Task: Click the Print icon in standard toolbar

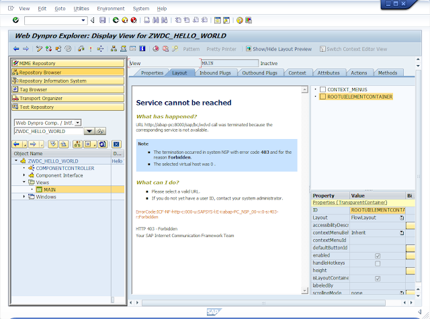Action: pos(147,20)
